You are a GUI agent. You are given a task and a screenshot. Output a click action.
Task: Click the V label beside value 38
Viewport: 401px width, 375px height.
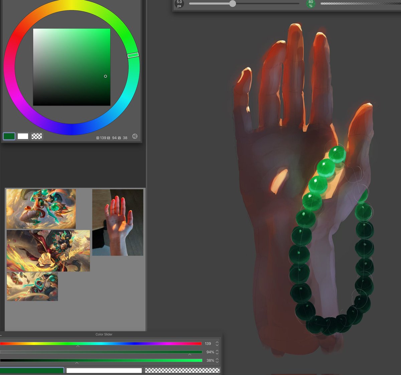[x=119, y=137]
